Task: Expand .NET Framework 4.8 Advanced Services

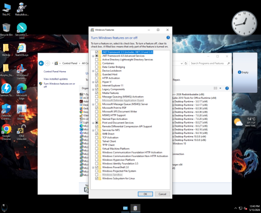Action: 93,56
